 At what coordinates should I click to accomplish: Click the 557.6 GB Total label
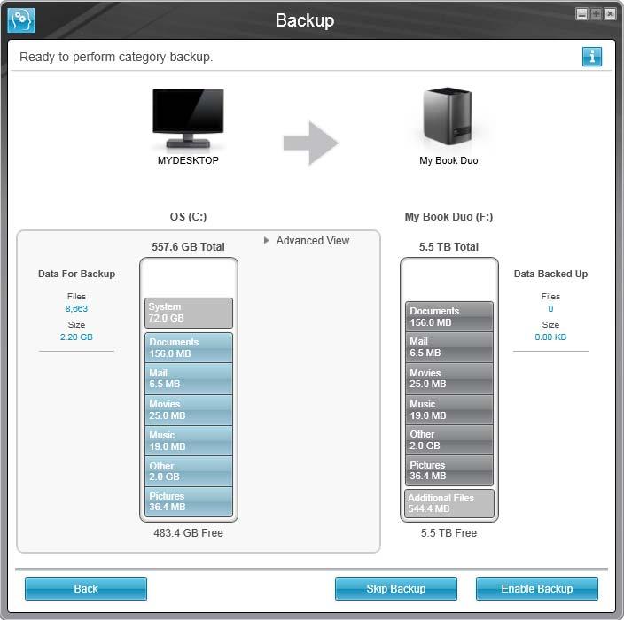[188, 246]
